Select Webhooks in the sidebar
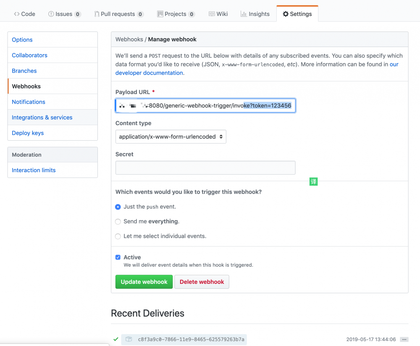 [26, 86]
